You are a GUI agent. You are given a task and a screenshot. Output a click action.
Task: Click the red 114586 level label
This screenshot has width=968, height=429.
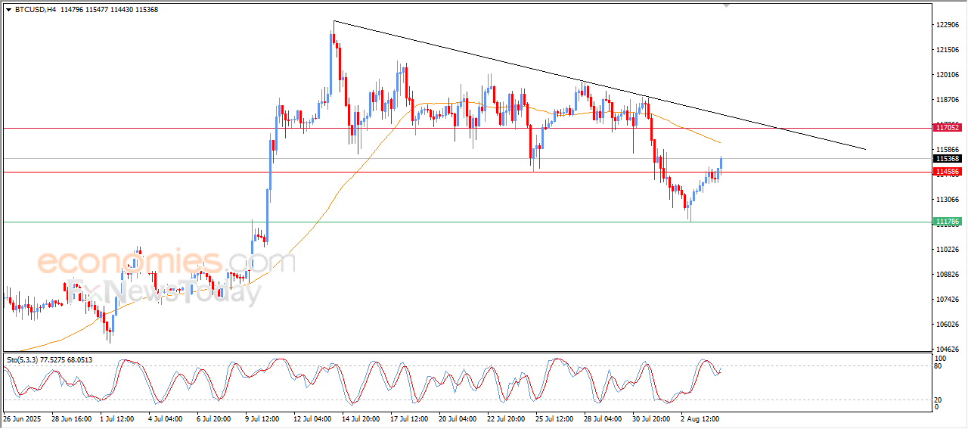point(948,173)
